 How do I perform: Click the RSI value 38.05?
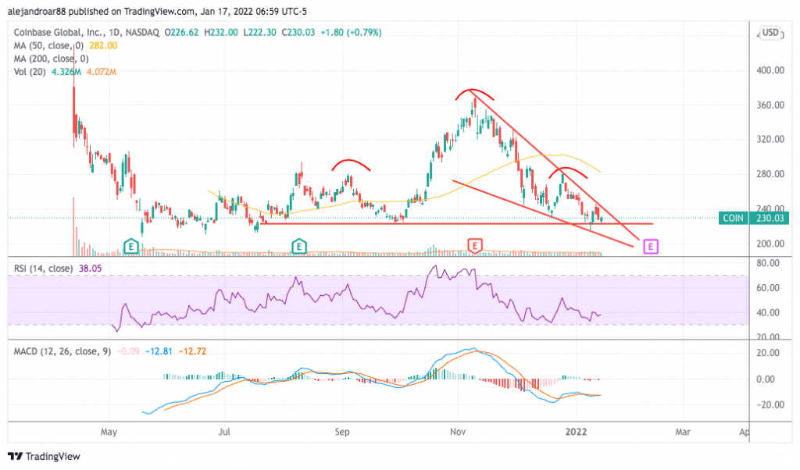coord(91,268)
